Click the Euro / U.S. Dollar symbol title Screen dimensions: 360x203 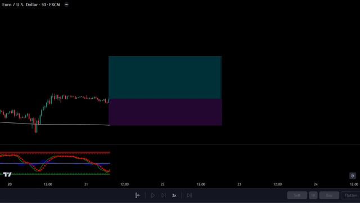pos(31,5)
